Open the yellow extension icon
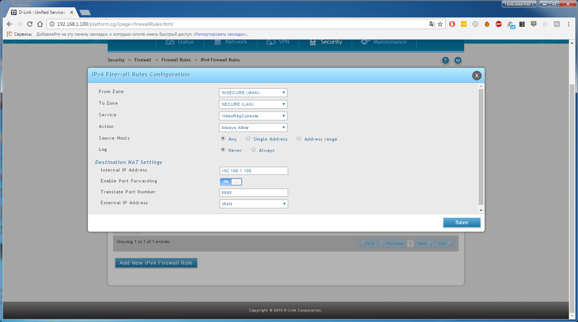 pyautogui.click(x=464, y=24)
